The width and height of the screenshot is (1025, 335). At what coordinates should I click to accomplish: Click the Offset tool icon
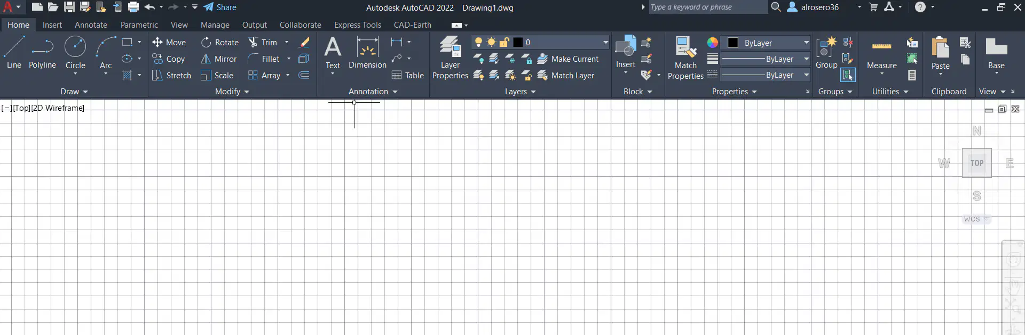[304, 75]
